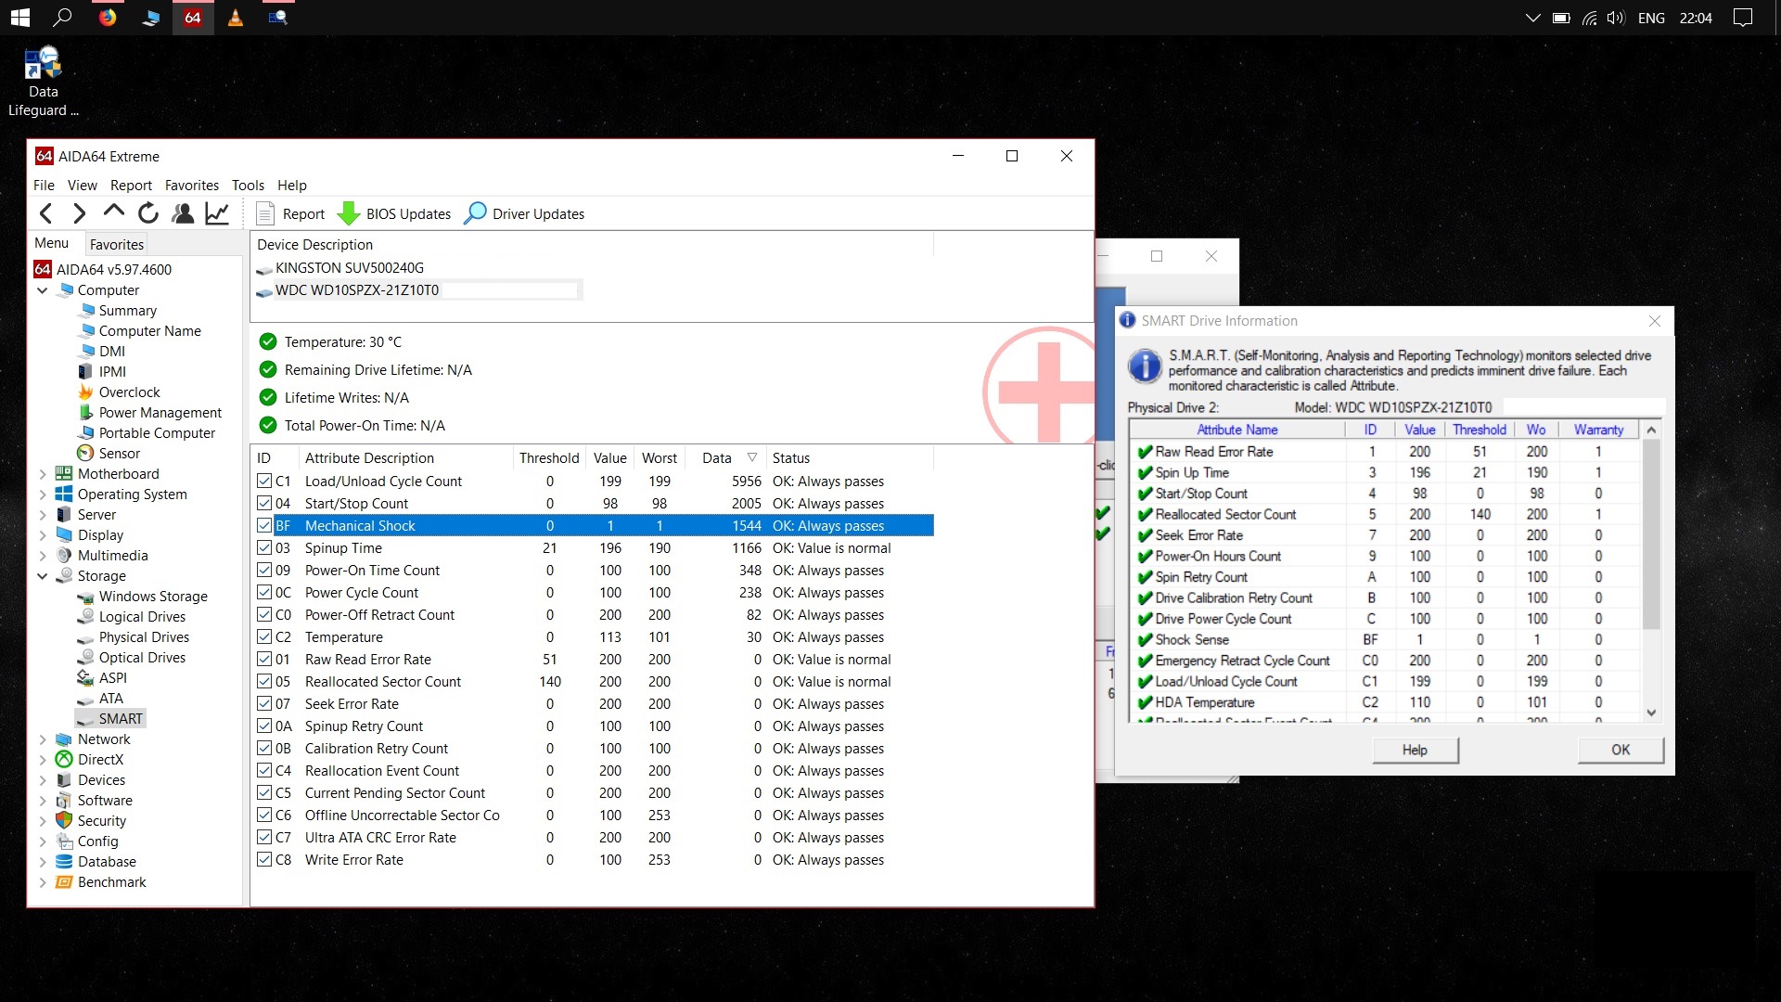This screenshot has width=1781, height=1002.
Task: Open the notification center icon
Action: pos(1743,18)
